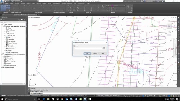Close the Apply Feature Line Names dialog
This screenshot has height=101, width=180.
tap(106, 42)
